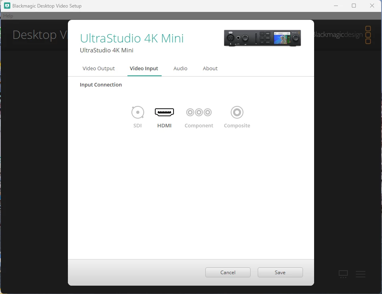The height and width of the screenshot is (294, 382).
Task: Click the UltraStudio 4K Mini device image
Action: coord(262,38)
